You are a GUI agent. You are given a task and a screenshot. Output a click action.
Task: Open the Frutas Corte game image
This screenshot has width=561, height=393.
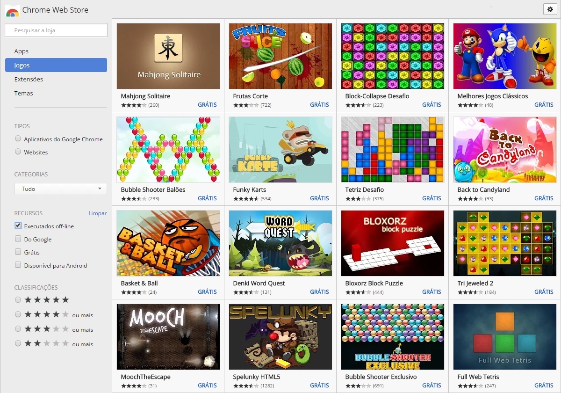click(280, 56)
